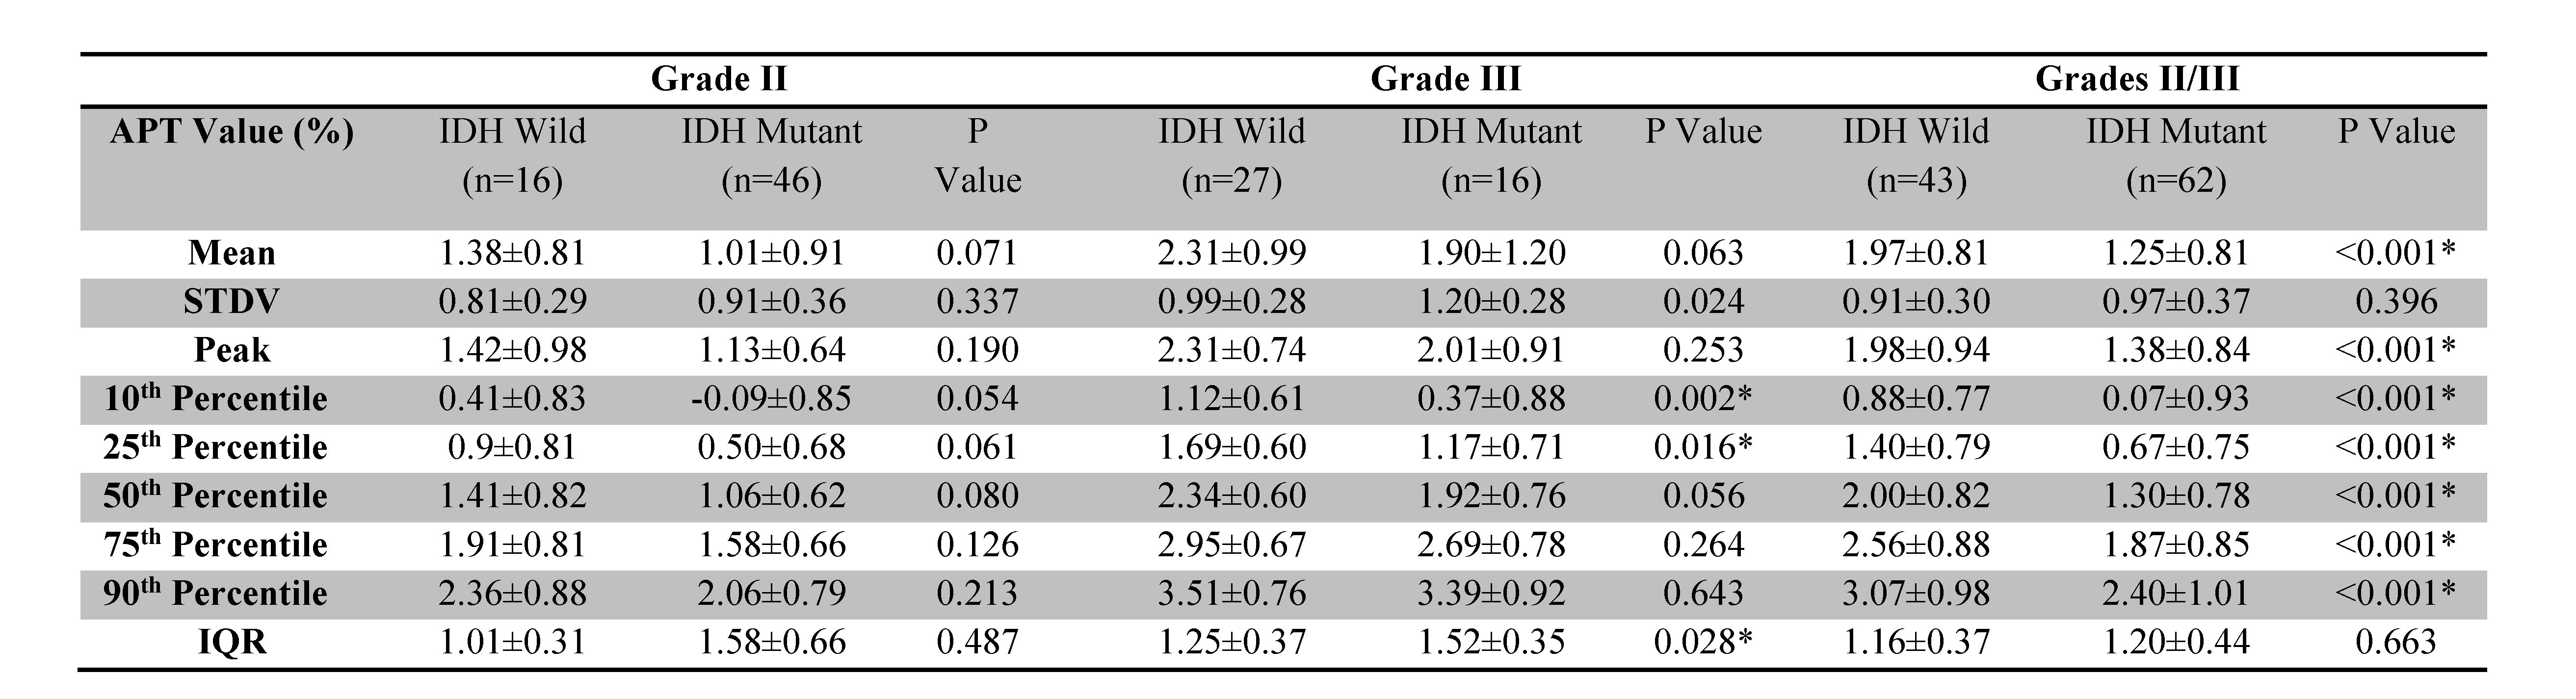Click the Peak row label
This screenshot has height=699, width=2576.
click(232, 350)
